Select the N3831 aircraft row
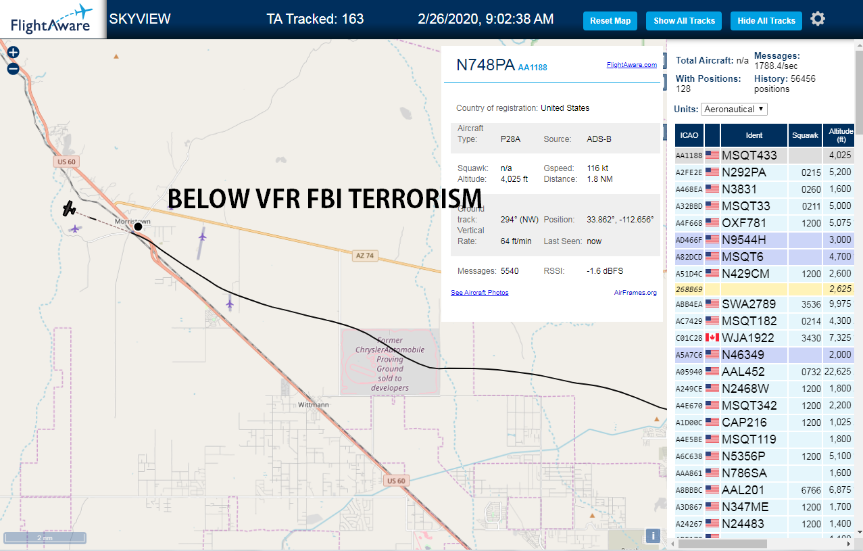Image resolution: width=863 pixels, height=551 pixels. point(765,189)
